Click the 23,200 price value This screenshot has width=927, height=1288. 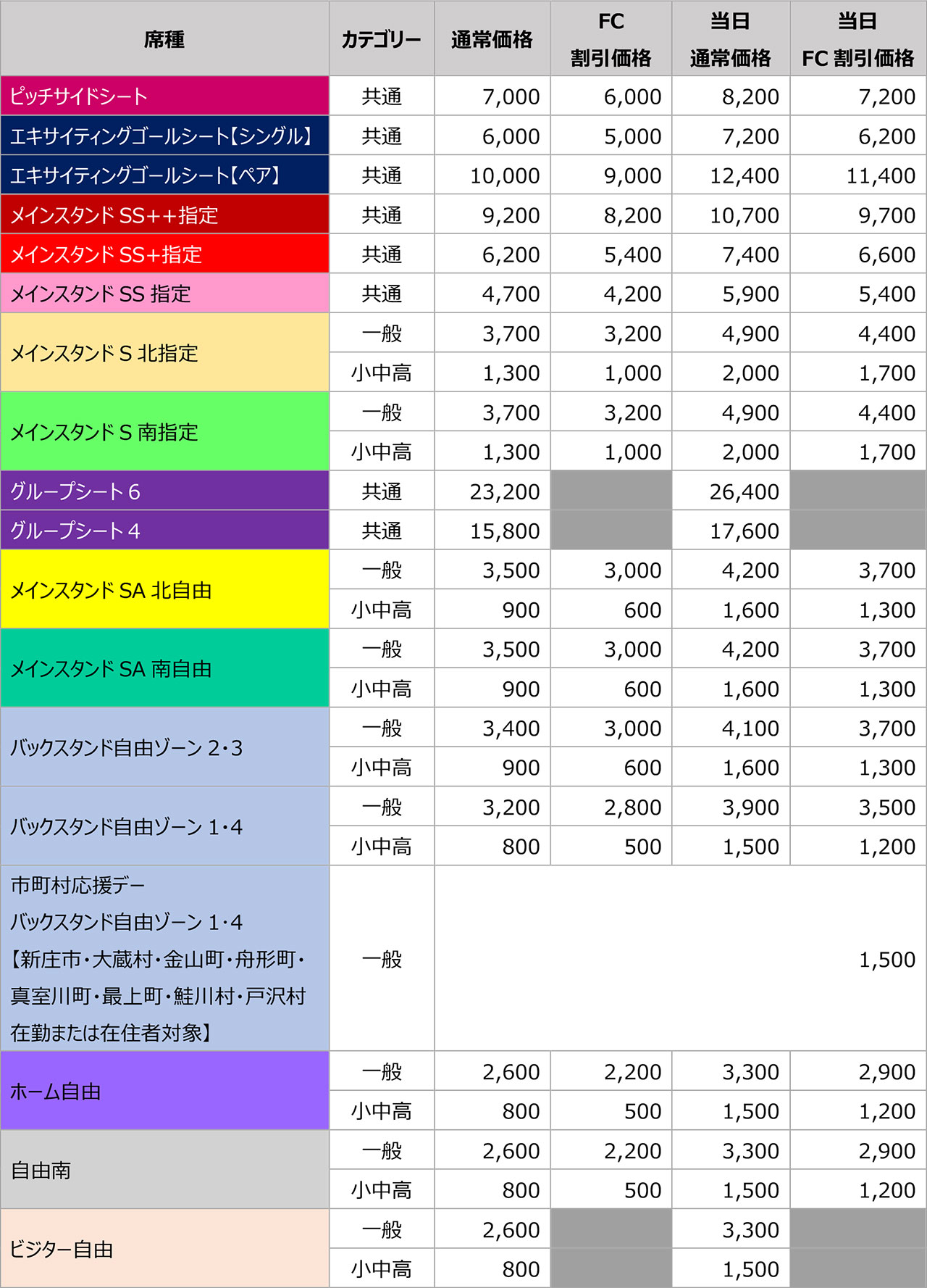click(x=505, y=491)
